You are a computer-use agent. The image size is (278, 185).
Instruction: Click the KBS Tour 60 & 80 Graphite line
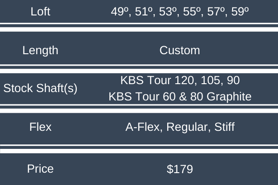tap(180, 96)
